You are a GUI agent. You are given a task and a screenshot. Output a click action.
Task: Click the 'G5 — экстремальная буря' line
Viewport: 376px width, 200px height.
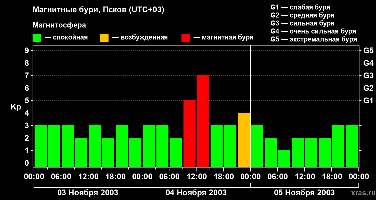click(x=314, y=39)
